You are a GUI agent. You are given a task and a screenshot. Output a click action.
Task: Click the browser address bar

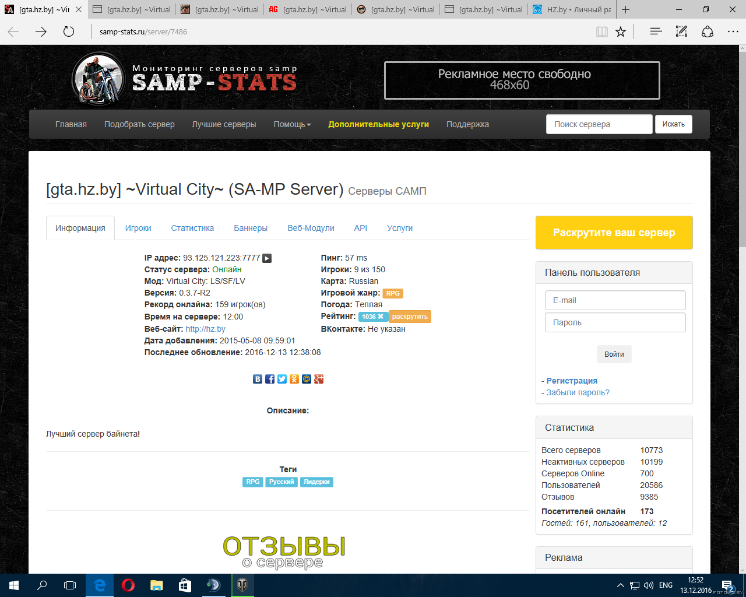coord(341,31)
